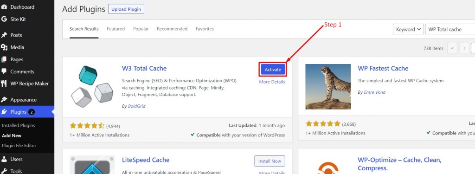This screenshot has width=475, height=174.
Task: Open the Users menu label
Action: [16, 159]
